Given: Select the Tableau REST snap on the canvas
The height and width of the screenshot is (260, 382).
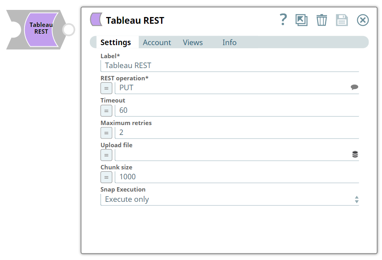Looking at the screenshot, I should tap(41, 30).
